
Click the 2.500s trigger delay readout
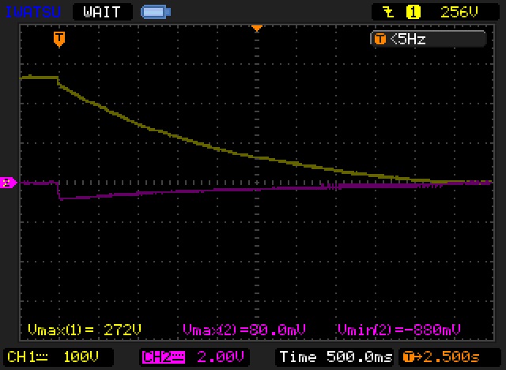pos(451,357)
